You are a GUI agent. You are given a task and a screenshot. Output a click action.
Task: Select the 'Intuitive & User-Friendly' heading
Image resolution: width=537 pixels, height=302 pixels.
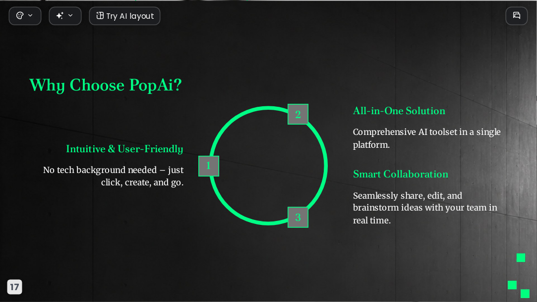point(124,149)
